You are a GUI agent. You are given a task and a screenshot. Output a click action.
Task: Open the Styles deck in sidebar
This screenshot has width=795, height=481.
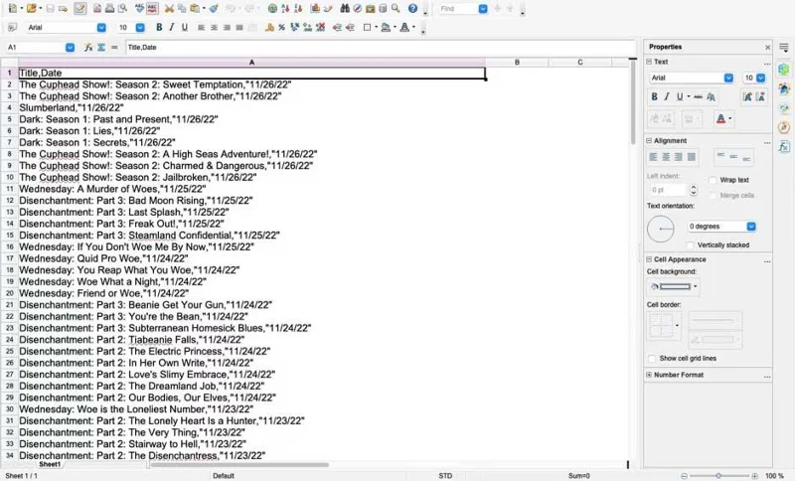click(x=784, y=91)
